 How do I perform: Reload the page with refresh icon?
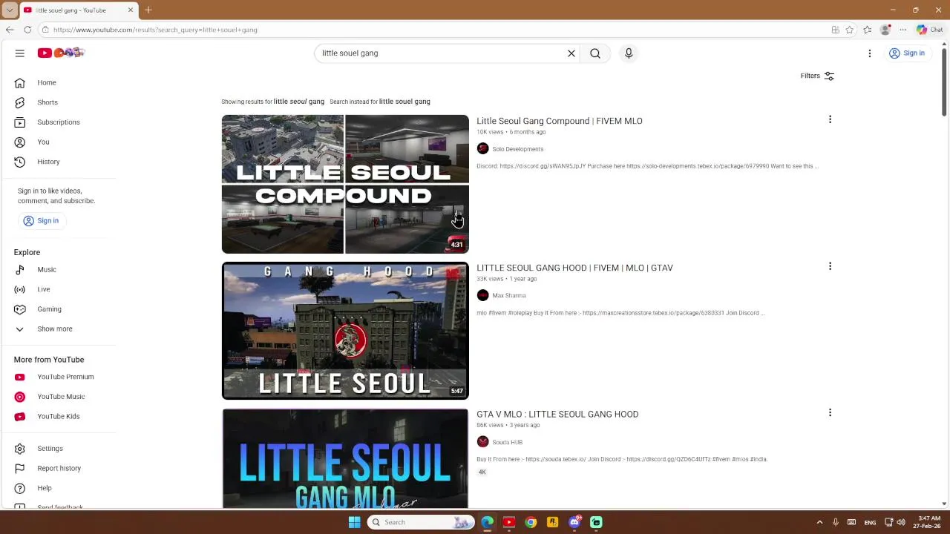click(x=27, y=30)
